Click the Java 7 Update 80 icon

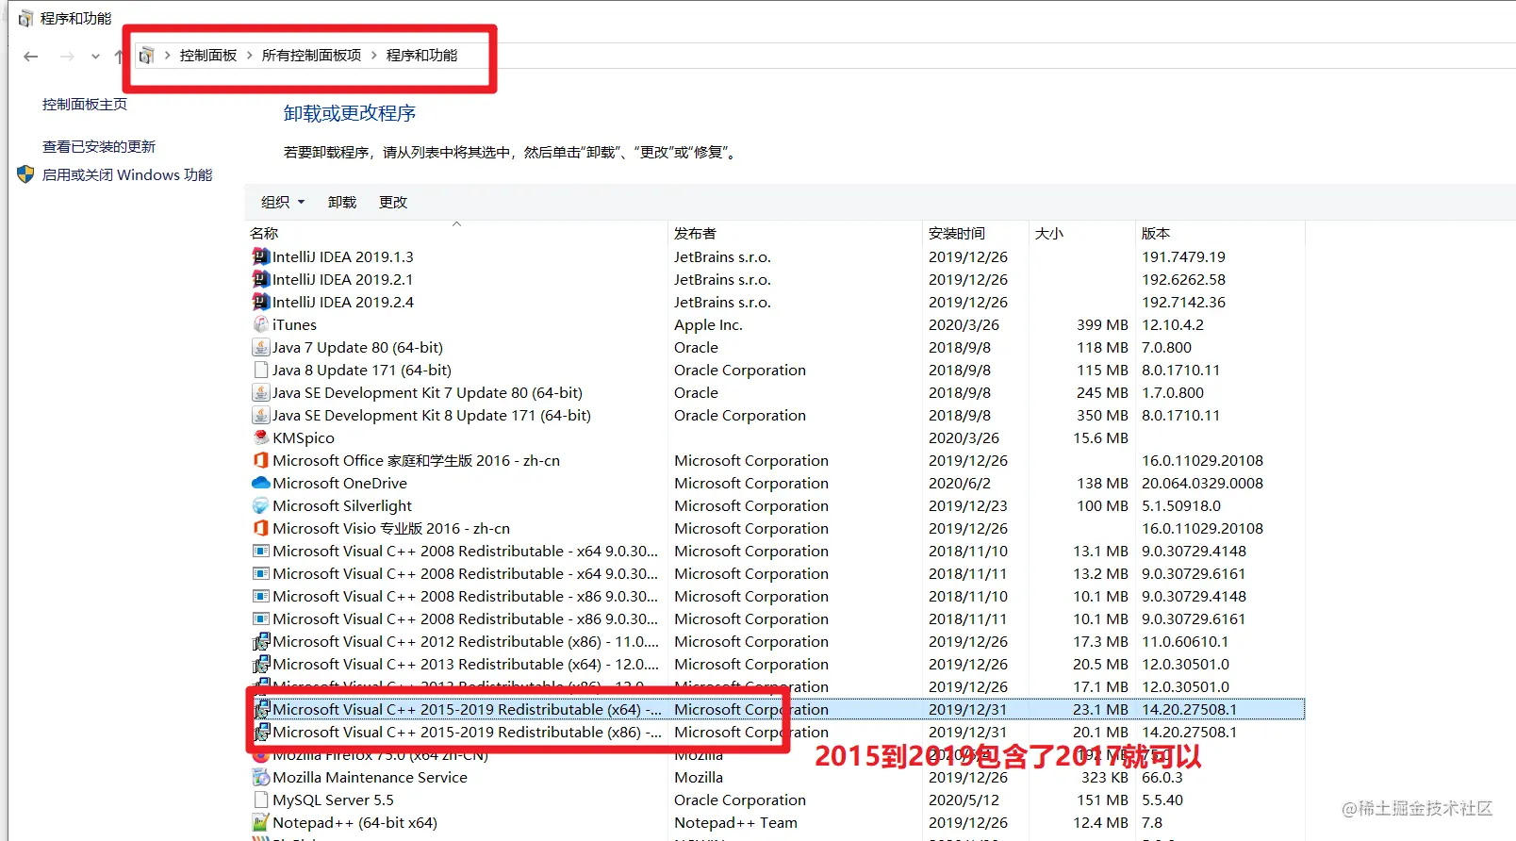click(x=261, y=347)
